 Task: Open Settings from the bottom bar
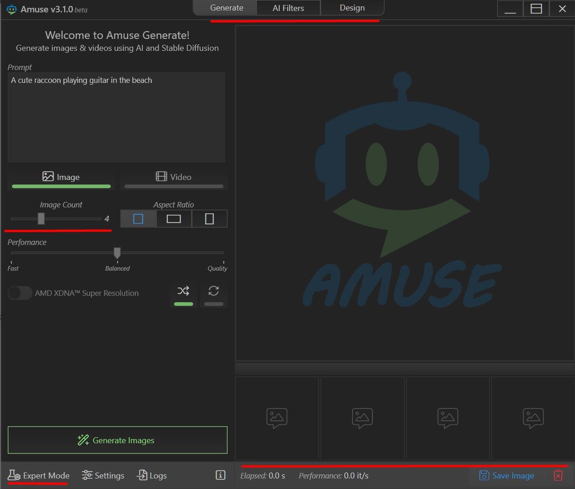[x=103, y=476]
